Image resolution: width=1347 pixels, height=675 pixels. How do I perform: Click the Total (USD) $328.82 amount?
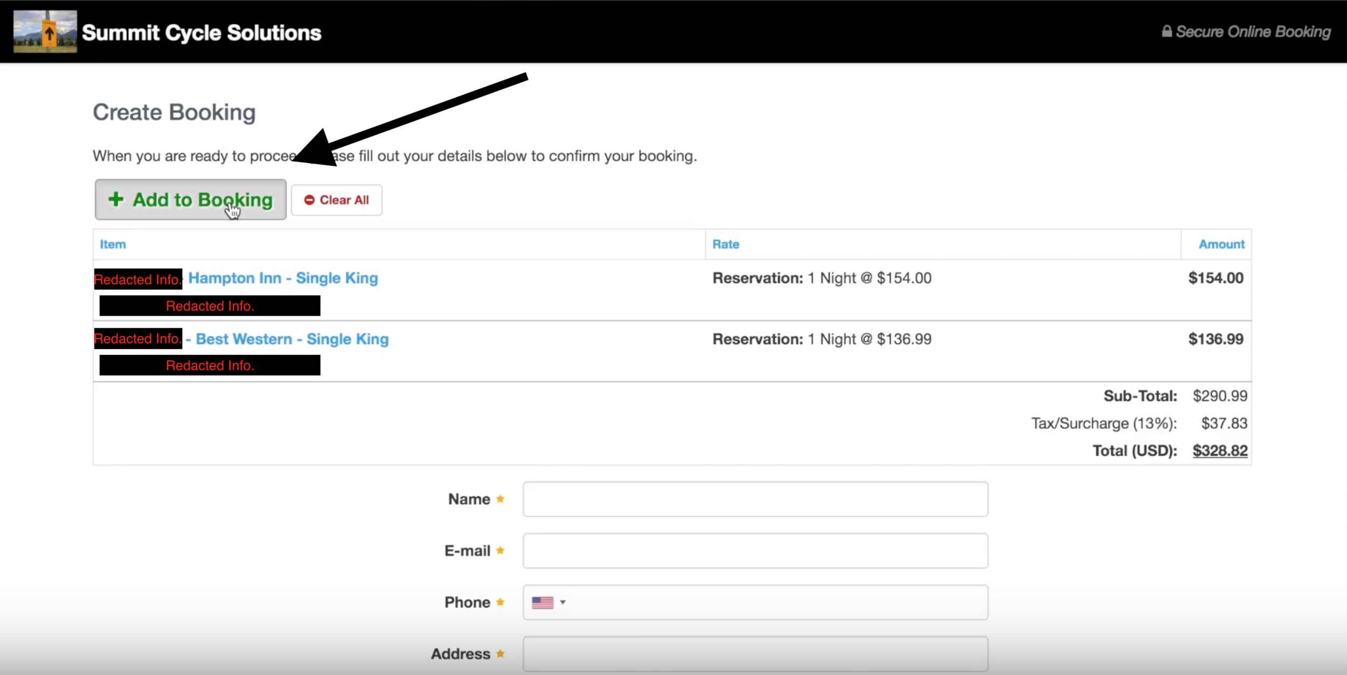(1220, 451)
